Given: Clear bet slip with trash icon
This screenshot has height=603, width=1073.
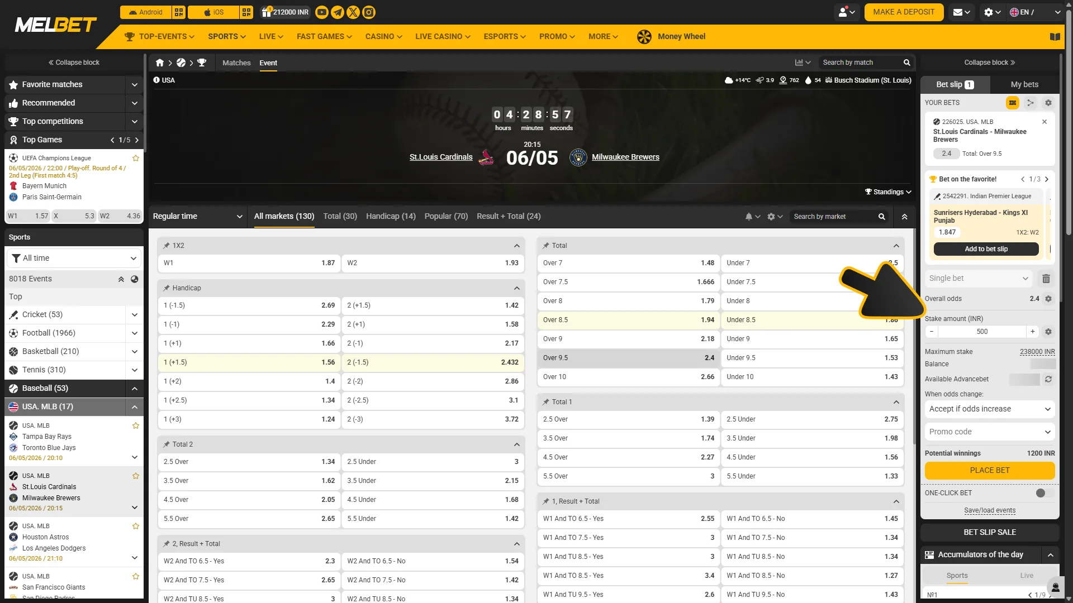Looking at the screenshot, I should [1046, 279].
